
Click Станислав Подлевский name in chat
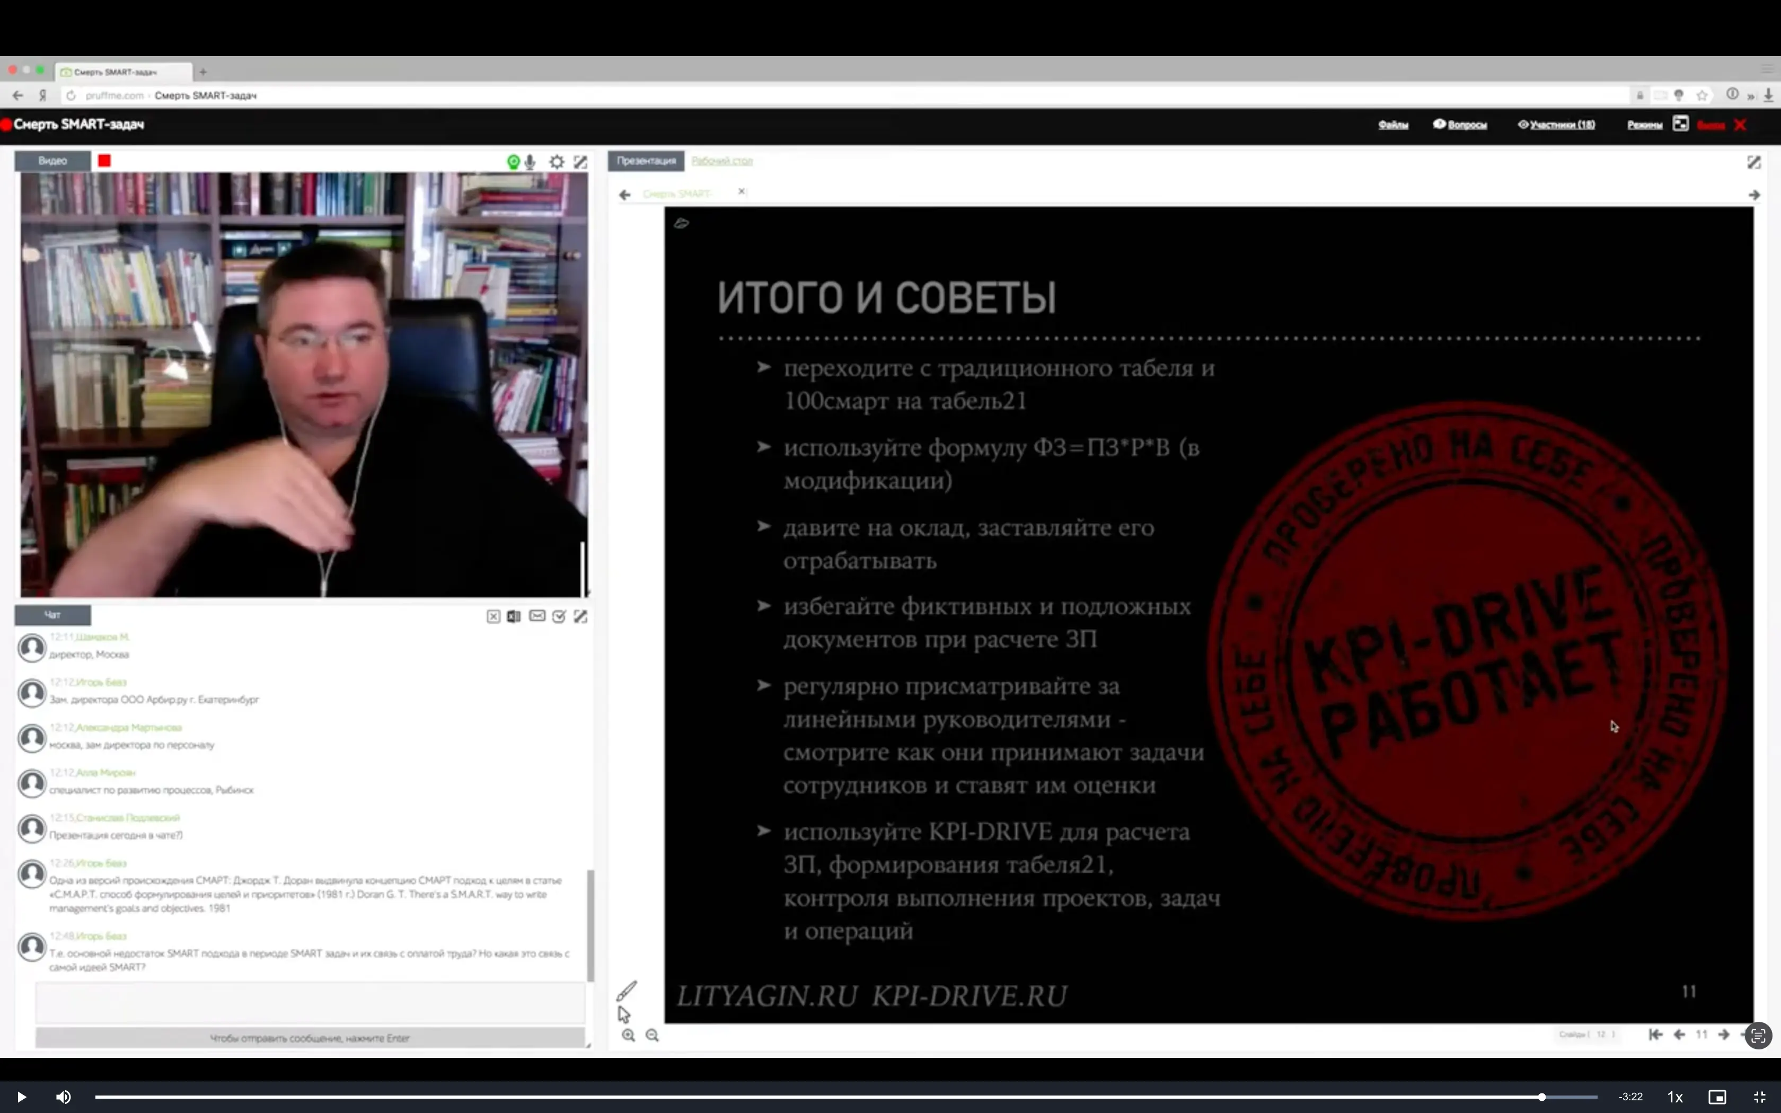(x=128, y=818)
